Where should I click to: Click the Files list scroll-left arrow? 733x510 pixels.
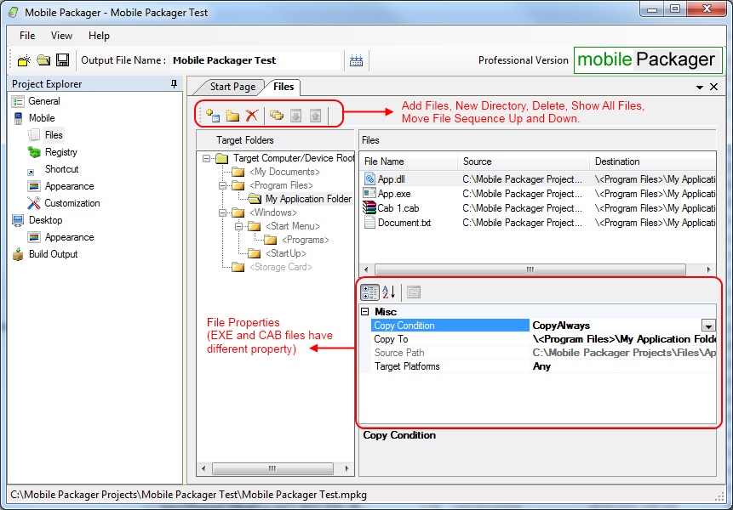pyautogui.click(x=366, y=269)
